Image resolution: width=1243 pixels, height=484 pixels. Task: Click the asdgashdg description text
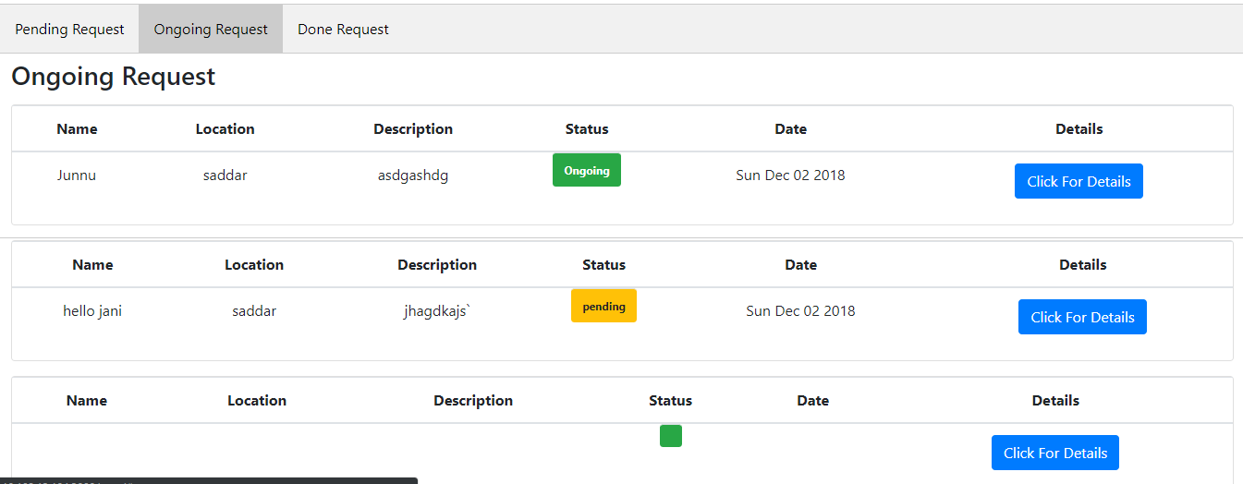coord(413,175)
